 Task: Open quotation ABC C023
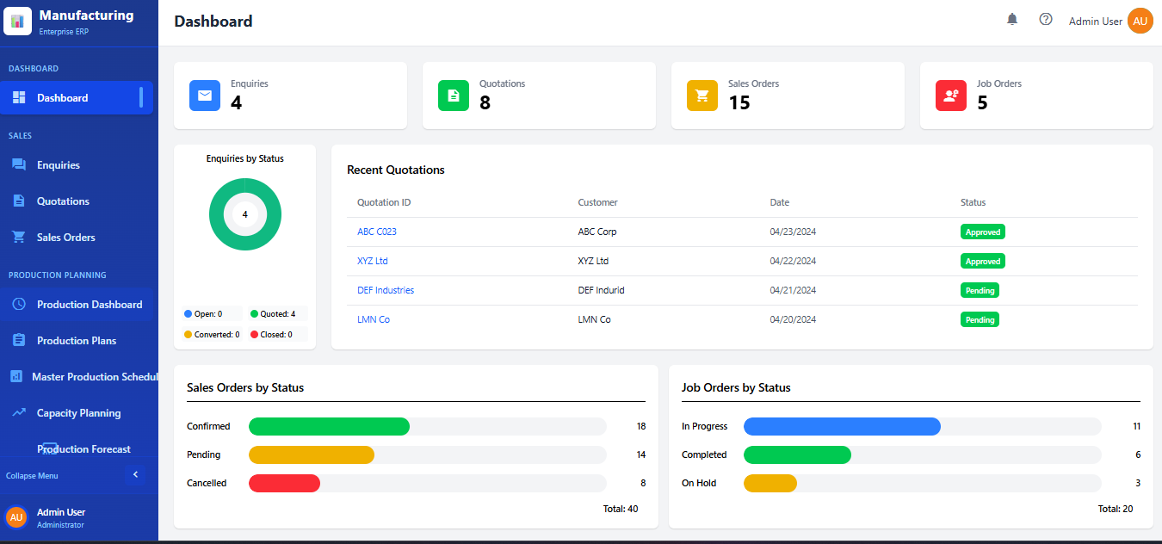377,231
